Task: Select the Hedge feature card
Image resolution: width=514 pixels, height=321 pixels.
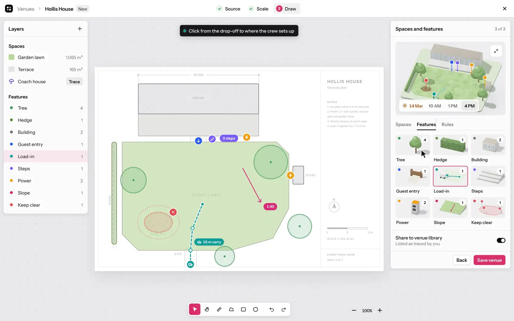Action: tap(450, 149)
